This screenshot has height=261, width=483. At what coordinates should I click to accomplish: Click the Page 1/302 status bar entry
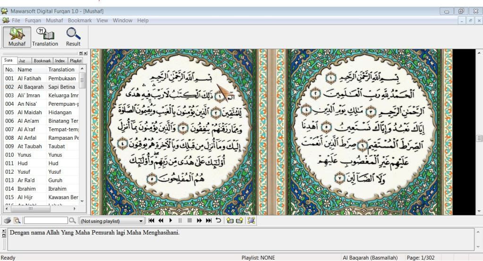(x=420, y=258)
